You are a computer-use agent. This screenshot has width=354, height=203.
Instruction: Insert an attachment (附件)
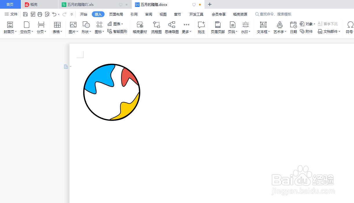(306, 31)
